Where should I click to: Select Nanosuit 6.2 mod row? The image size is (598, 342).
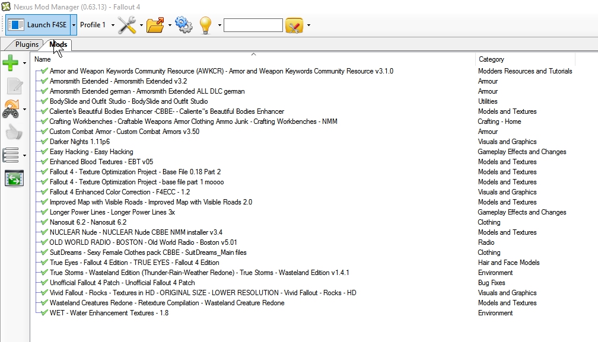click(x=88, y=222)
